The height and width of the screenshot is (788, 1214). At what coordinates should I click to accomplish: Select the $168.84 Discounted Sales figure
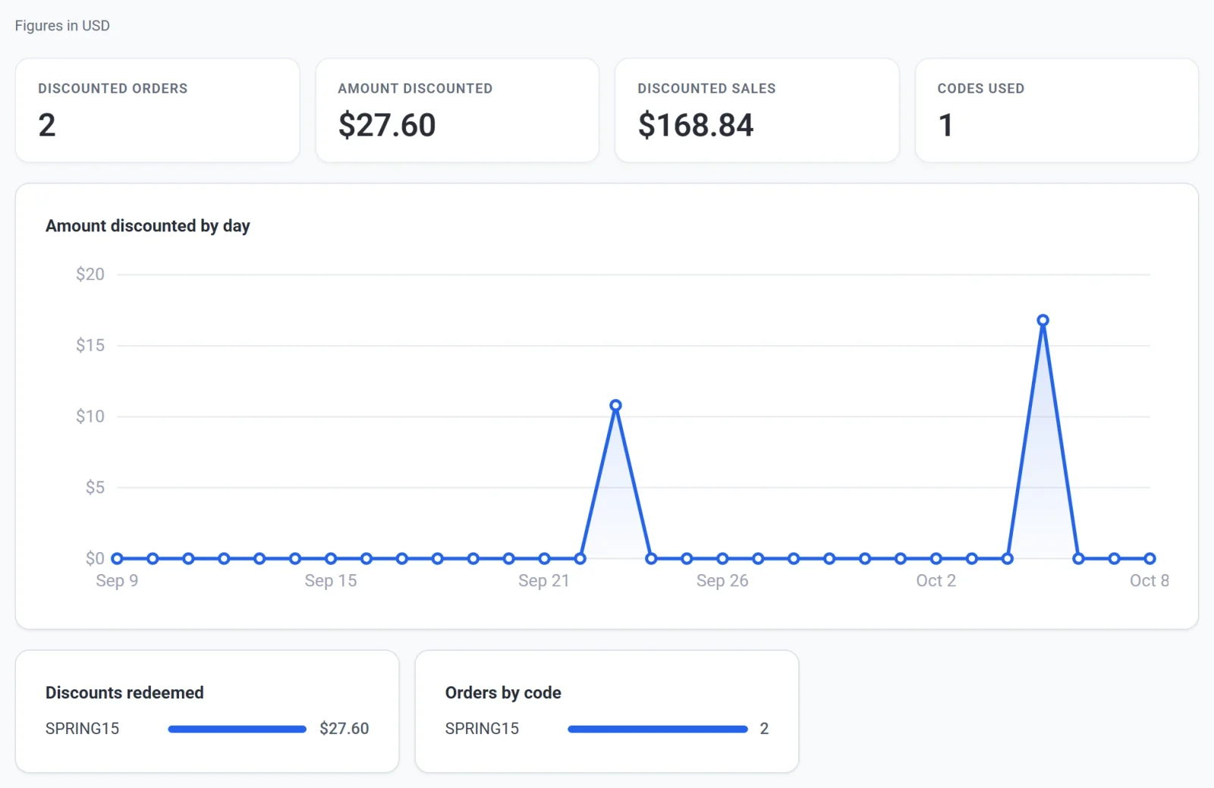(x=696, y=125)
